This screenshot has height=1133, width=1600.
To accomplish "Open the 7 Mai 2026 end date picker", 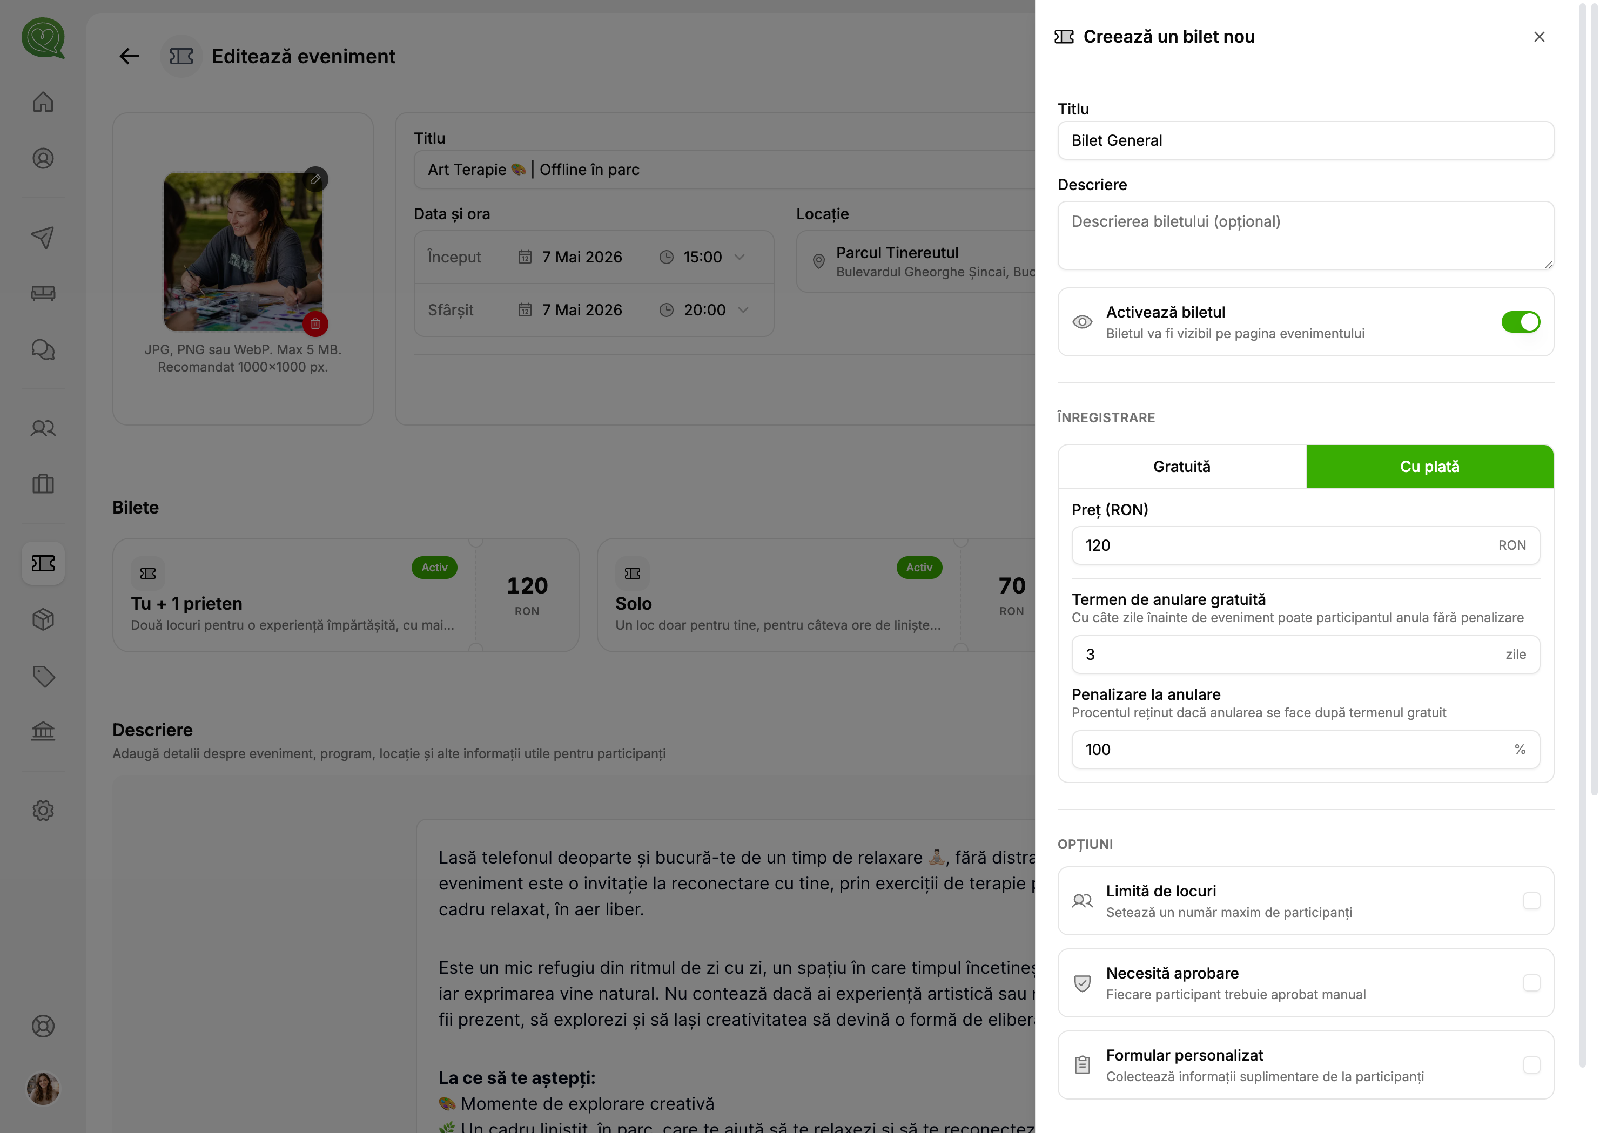I will point(571,310).
